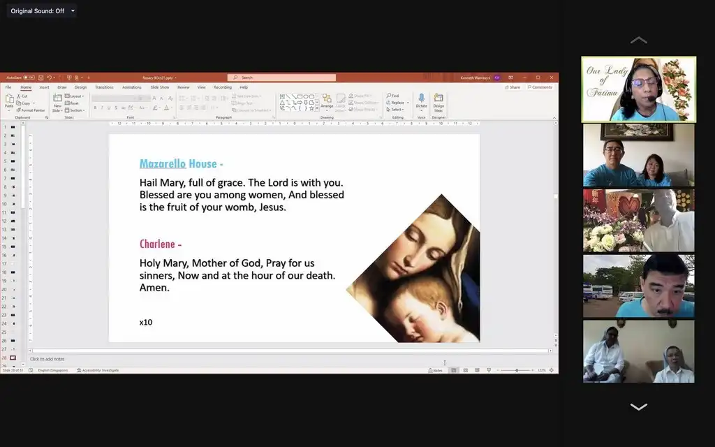Open the File menu

[8, 87]
